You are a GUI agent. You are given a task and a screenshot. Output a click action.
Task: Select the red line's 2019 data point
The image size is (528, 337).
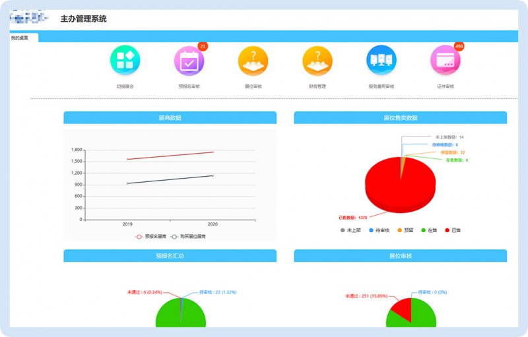[x=127, y=160]
